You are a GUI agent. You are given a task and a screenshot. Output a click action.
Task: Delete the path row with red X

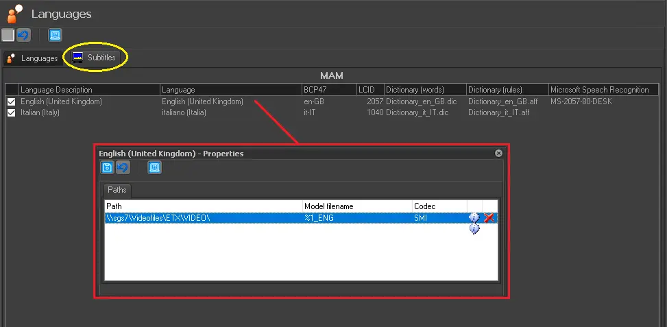coord(489,217)
